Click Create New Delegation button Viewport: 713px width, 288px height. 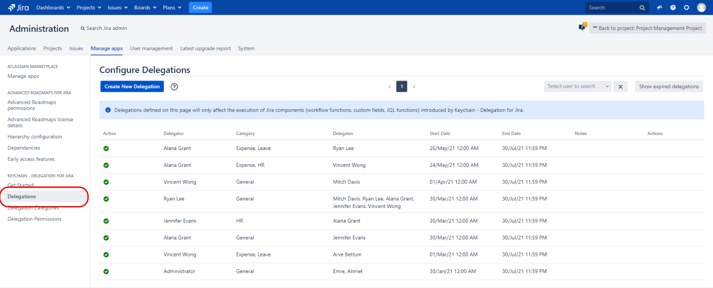pos(132,87)
